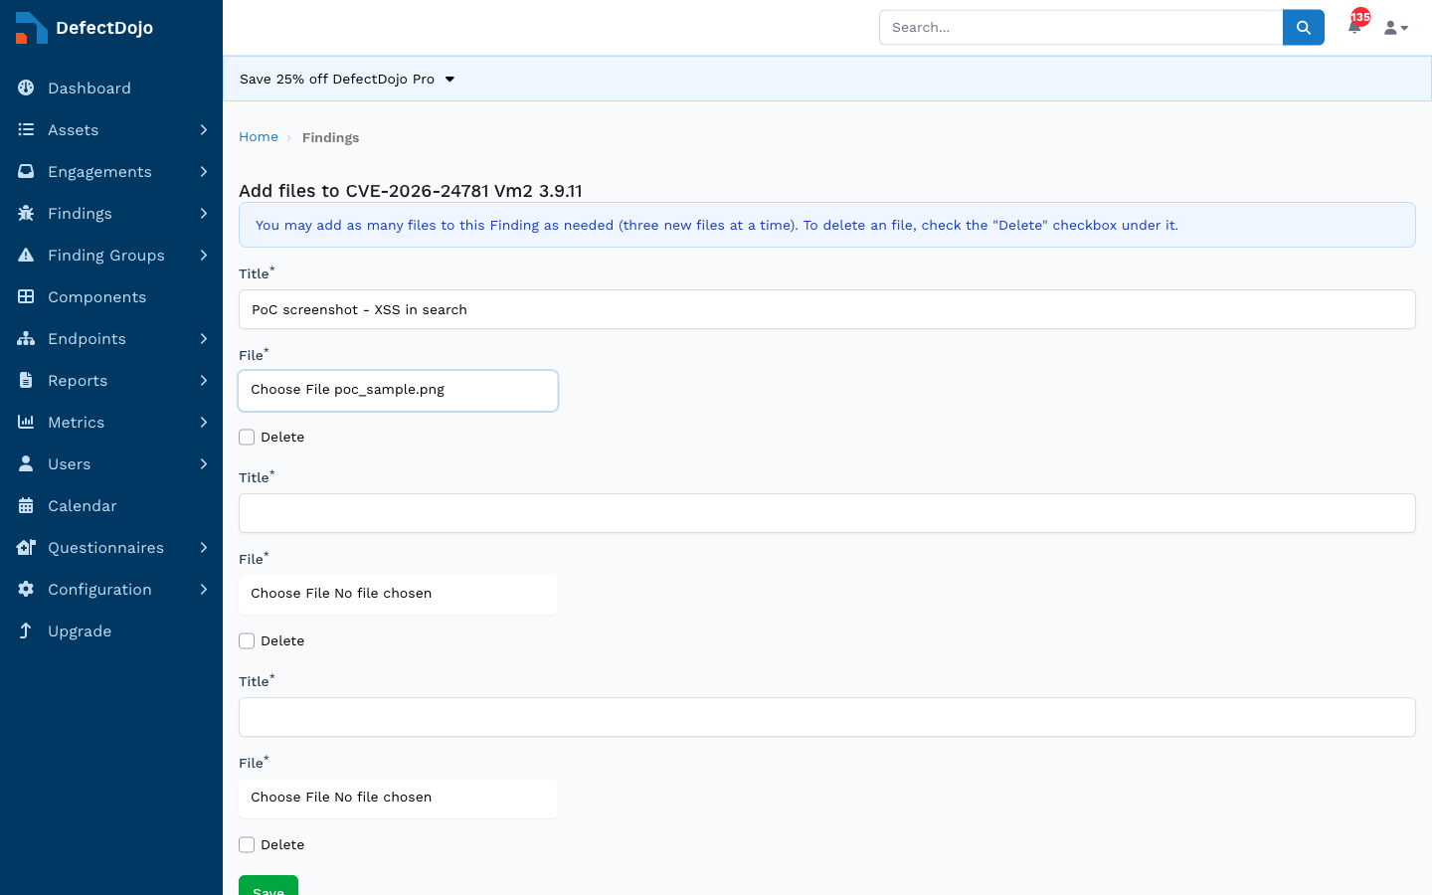Click the green Save button
Screen dimensions: 1432x895
(x=268, y=885)
